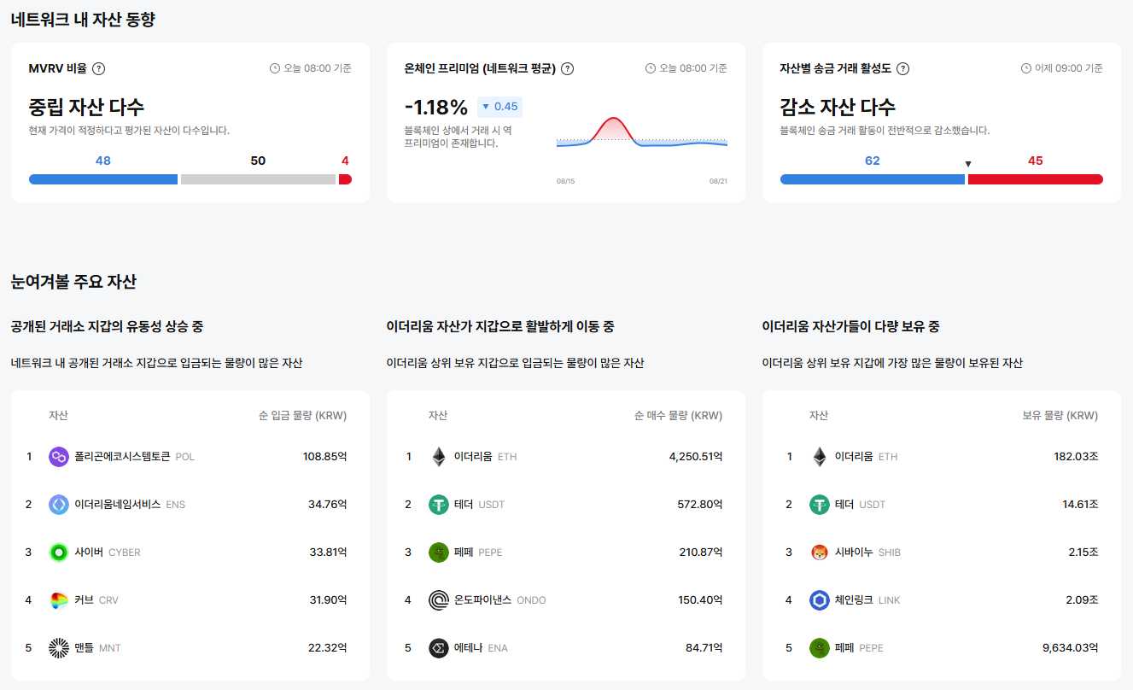Click the 108.85억 value
The width and height of the screenshot is (1133, 690).
[x=325, y=457]
